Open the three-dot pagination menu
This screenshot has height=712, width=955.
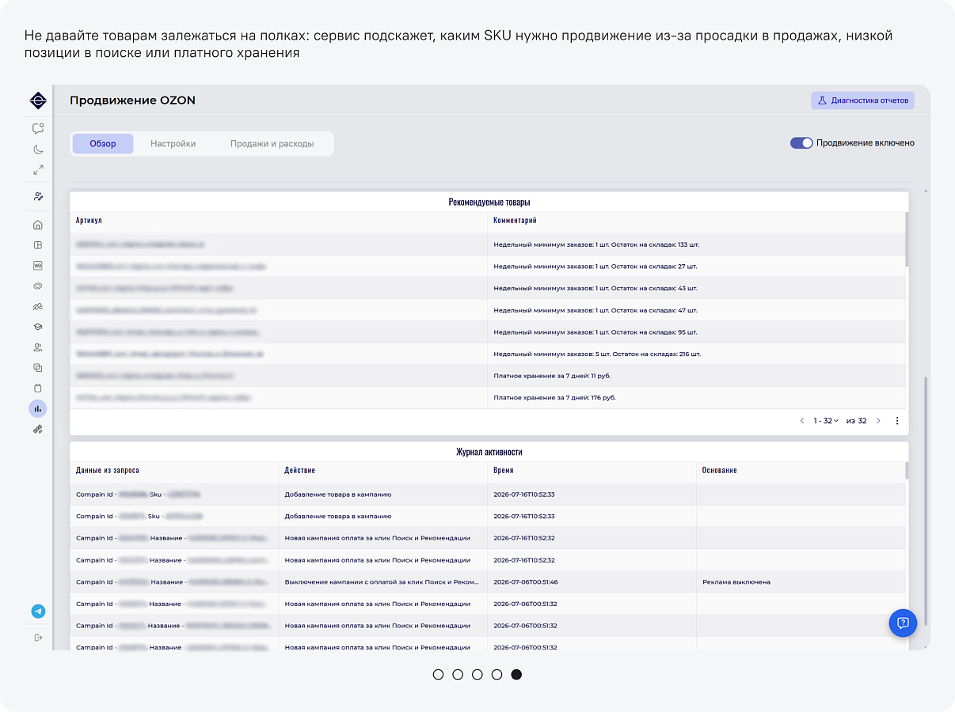(x=897, y=421)
